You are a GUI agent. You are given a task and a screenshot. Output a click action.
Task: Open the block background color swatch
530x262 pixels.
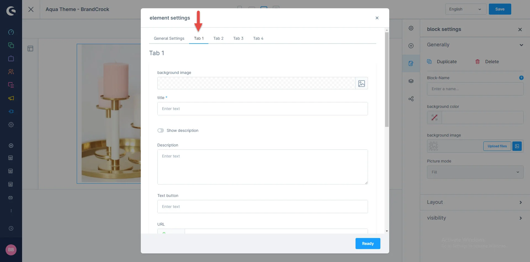click(434, 117)
